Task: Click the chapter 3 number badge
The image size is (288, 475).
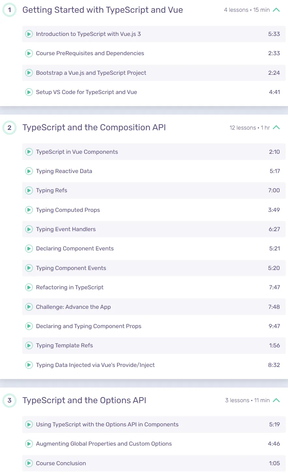Action: [9, 400]
